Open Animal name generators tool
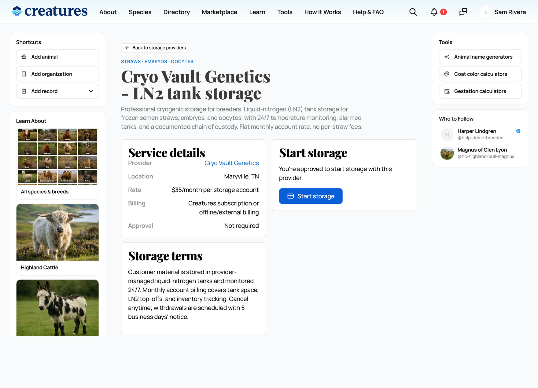This screenshot has width=538, height=388. tap(480, 57)
